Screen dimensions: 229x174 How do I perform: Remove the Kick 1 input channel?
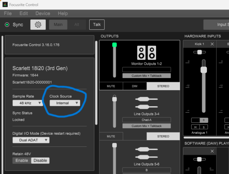click(x=212, y=44)
